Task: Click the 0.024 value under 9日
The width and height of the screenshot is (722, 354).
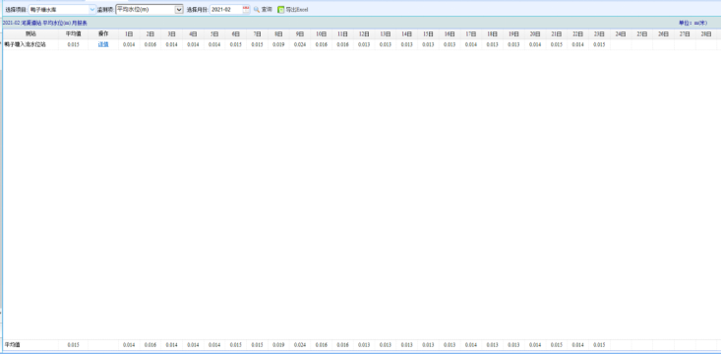Action: coord(300,44)
